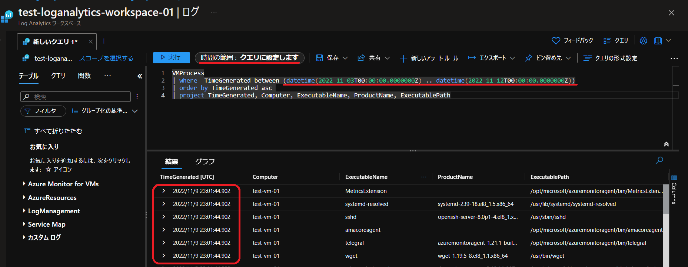Click the Log Analytics workspace icon
This screenshot has width=688, height=267.
7,16
